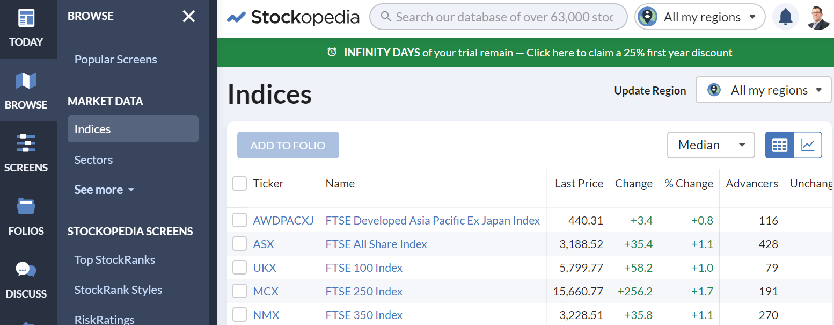Image resolution: width=834 pixels, height=325 pixels.
Task: Select the +256.2 change value
Action: click(635, 291)
